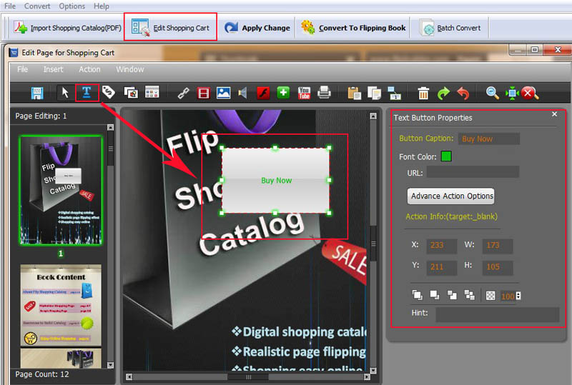Click Convert To Flipping Book button
This screenshot has width=572, height=385.
[353, 28]
